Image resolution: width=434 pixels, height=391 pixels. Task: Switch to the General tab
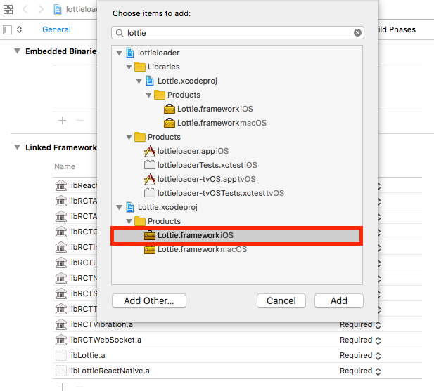(x=56, y=29)
